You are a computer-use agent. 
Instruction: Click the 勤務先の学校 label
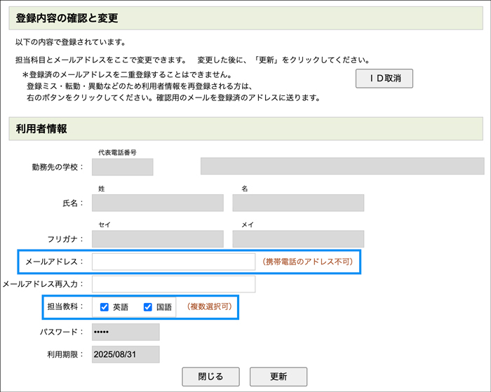pos(58,167)
